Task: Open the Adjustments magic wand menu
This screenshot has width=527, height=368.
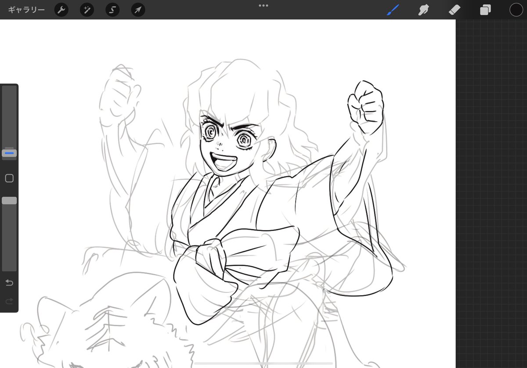Action: (87, 10)
